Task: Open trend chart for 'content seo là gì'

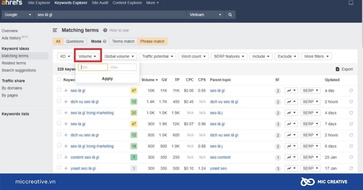Action: point(291,157)
